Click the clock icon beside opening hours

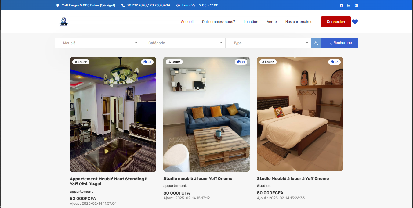coord(178,5)
